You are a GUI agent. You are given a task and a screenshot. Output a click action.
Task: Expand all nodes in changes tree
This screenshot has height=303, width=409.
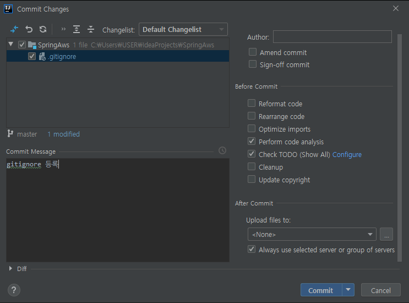point(77,29)
